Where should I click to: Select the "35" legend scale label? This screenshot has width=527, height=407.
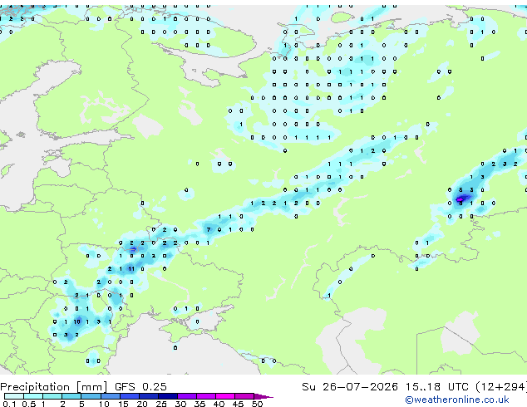point(199,404)
